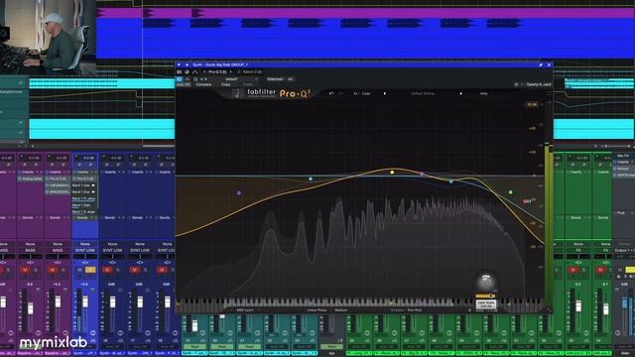635x357 pixels.
Task: Select the yellow EQ band node
Action: coord(392,173)
